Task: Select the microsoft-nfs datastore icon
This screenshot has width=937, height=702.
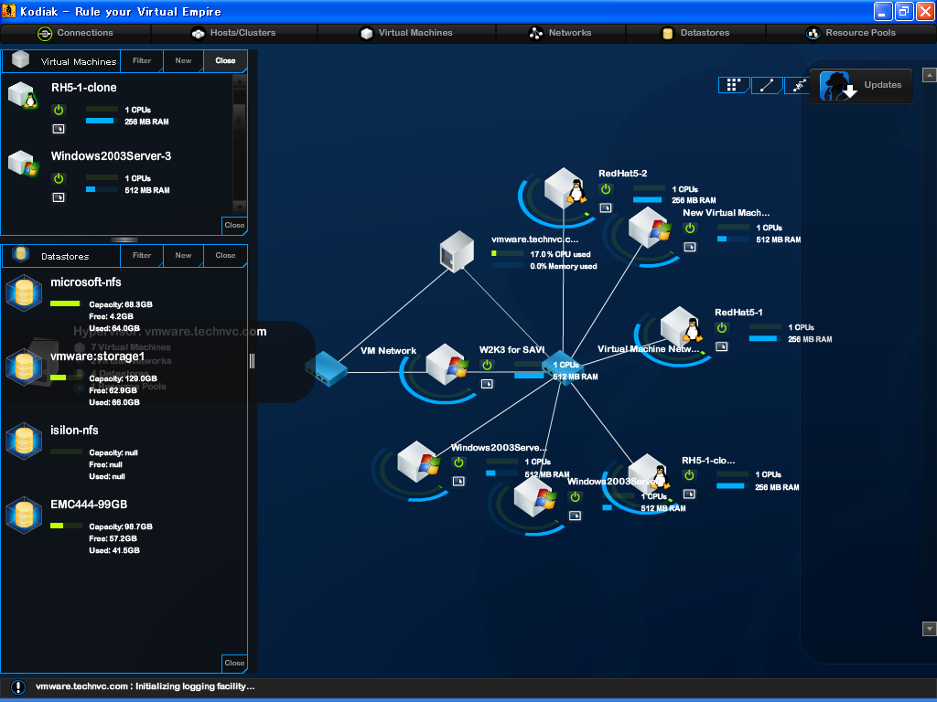Action: coord(24,293)
